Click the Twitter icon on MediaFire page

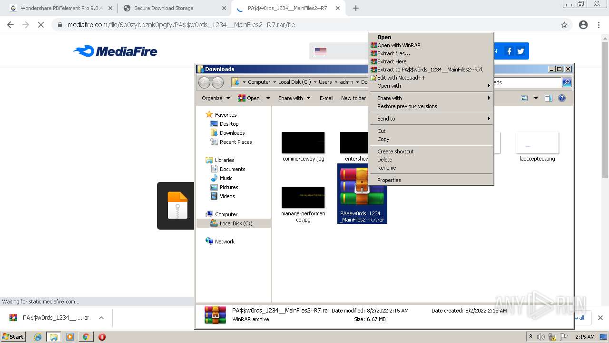point(521,51)
